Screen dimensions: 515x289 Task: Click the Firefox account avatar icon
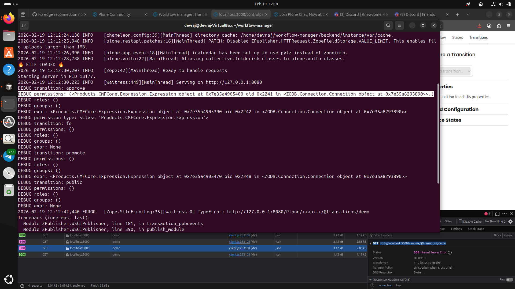pos(489,26)
